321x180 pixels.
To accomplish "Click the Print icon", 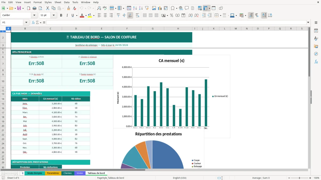I will point(35,8).
